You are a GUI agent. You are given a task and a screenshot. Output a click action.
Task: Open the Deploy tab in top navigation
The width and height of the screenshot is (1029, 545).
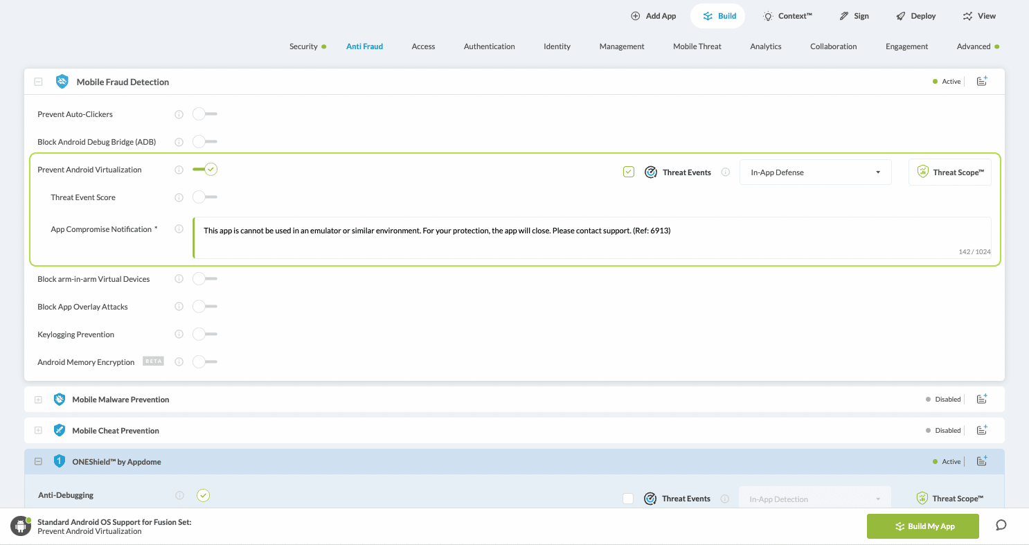[915, 16]
